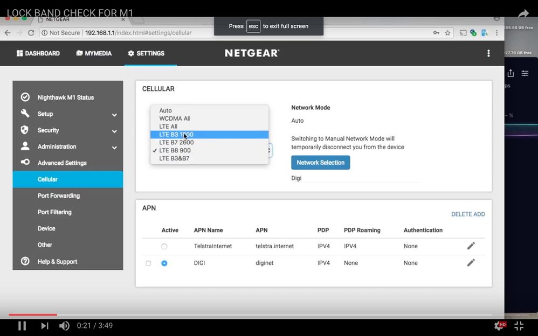Screen dimensions: 538x336
Task: Activate the TelstraInternet APN radio button
Action: [164, 246]
